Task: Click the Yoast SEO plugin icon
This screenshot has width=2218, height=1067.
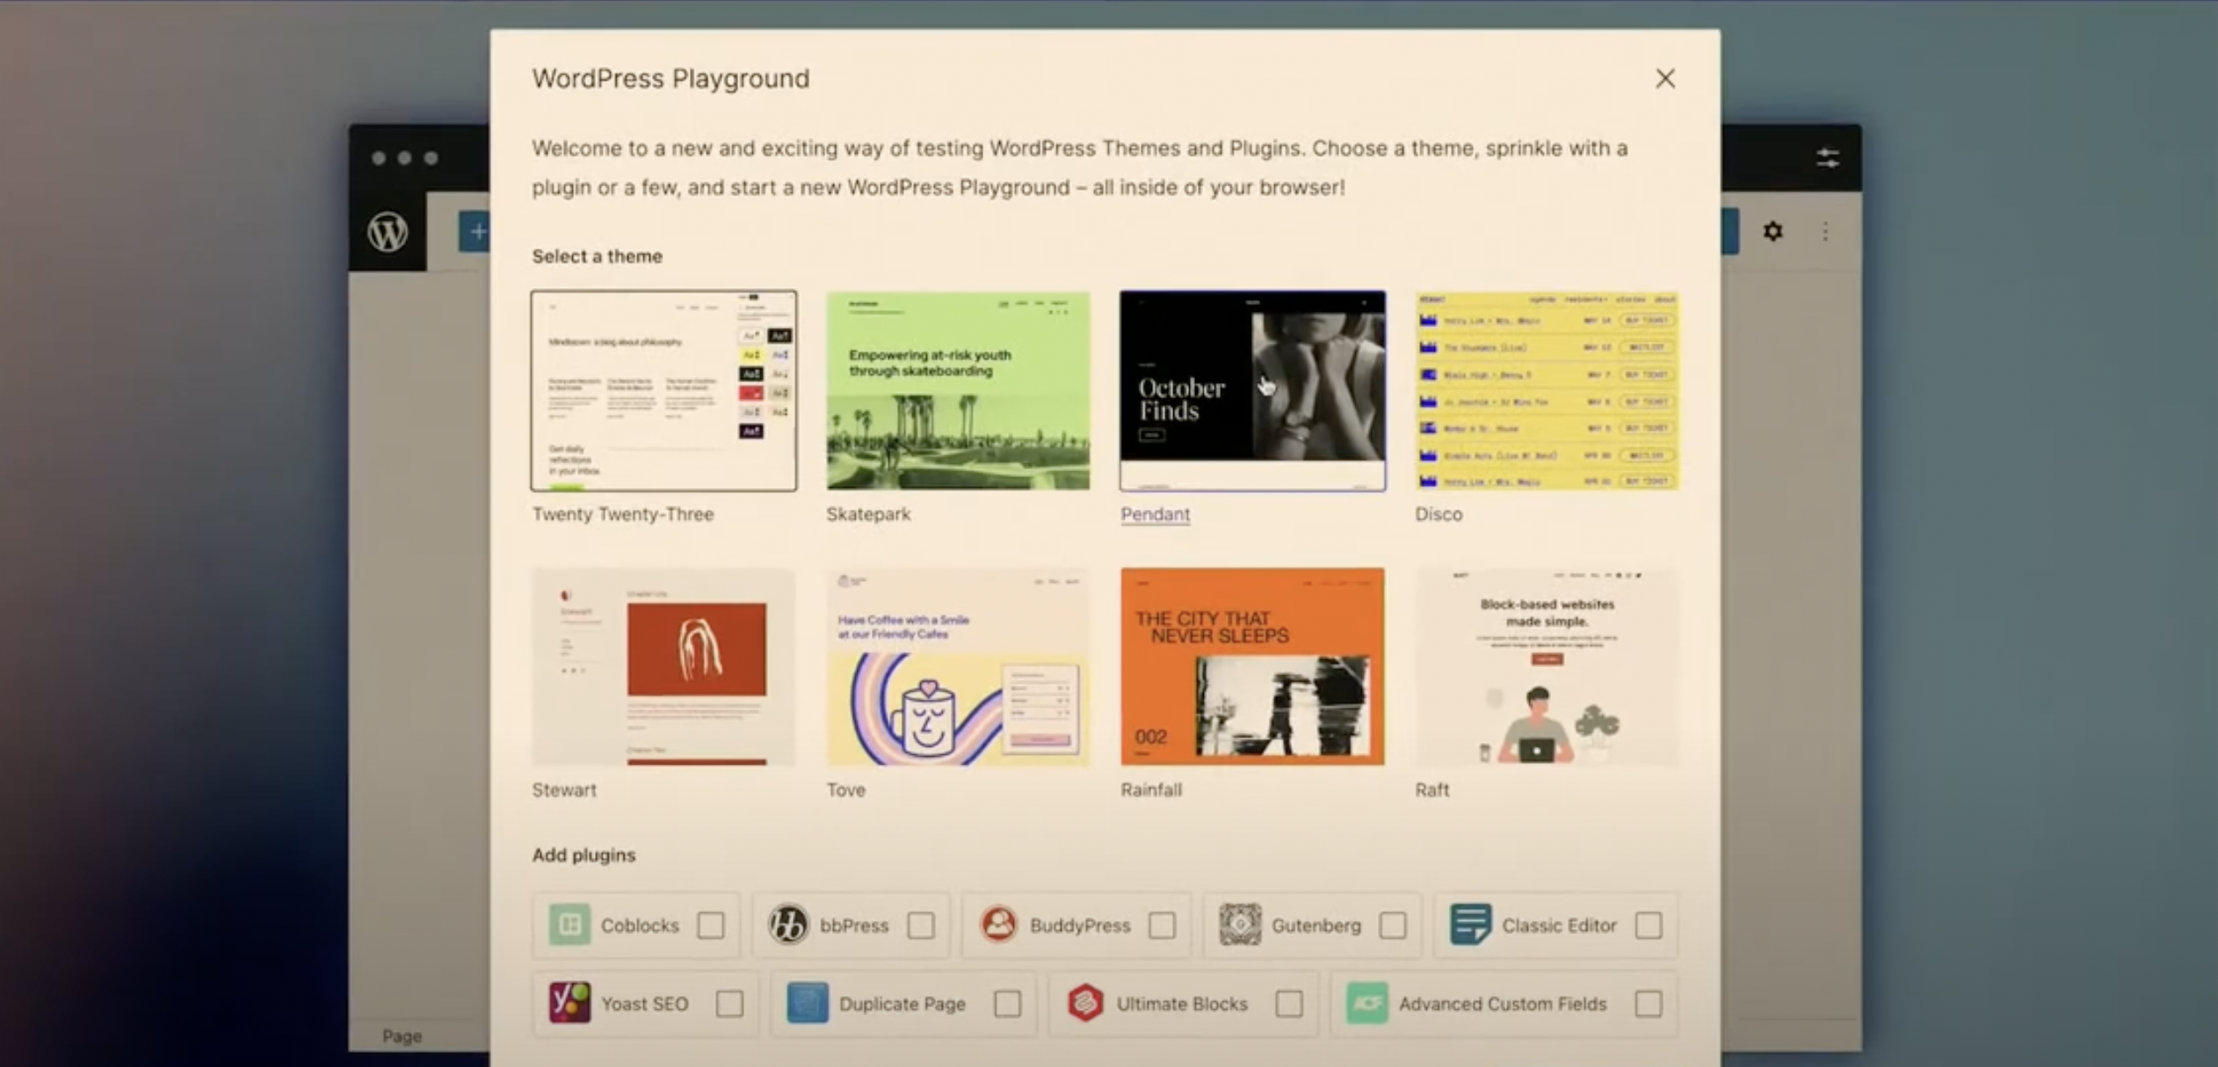Action: [569, 1003]
